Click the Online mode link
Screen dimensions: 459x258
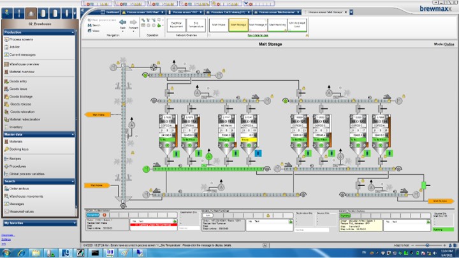[449, 44]
